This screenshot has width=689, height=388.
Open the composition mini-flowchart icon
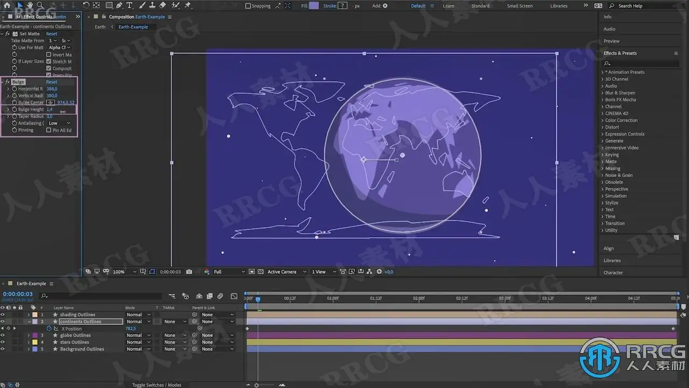[x=172, y=296]
